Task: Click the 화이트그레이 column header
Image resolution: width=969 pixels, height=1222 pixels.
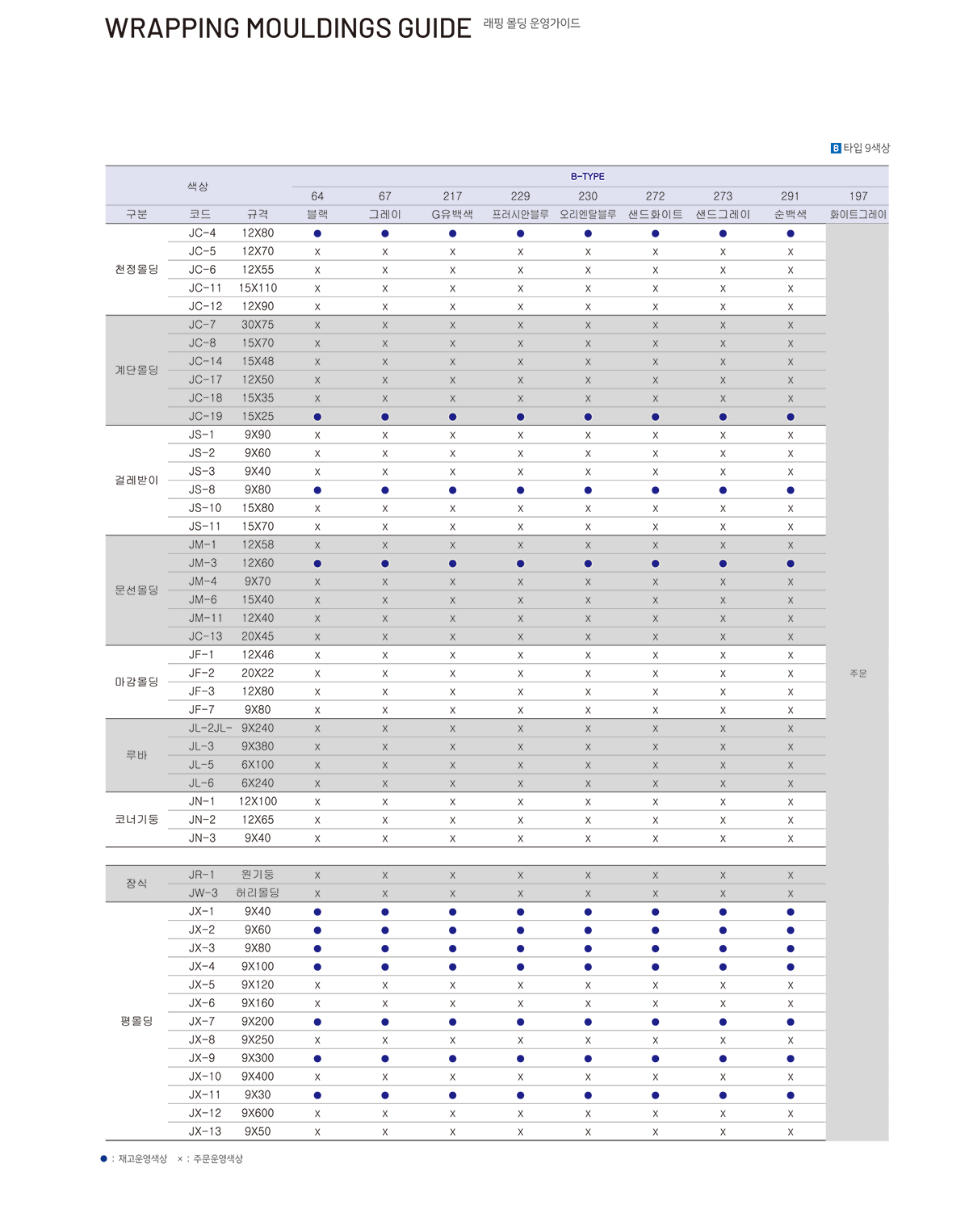Action: click(858, 215)
